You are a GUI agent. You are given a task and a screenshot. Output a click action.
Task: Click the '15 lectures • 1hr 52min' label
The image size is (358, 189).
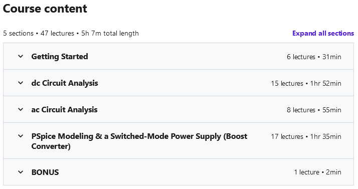coord(306,84)
